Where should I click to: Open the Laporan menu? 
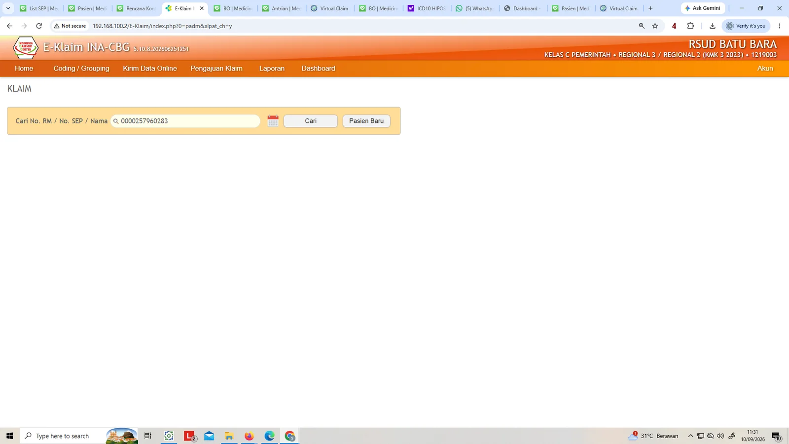[272, 69]
